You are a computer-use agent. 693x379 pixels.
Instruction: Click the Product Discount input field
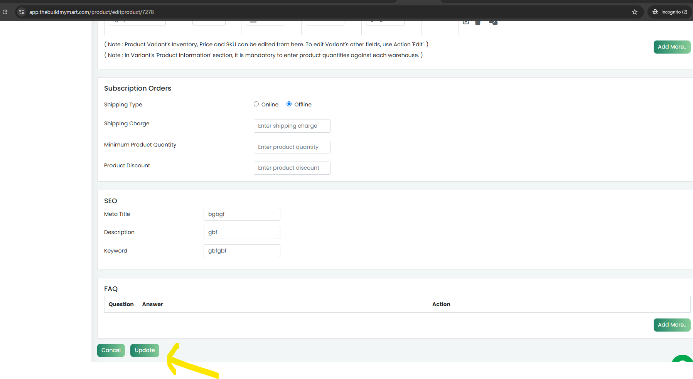(x=292, y=168)
